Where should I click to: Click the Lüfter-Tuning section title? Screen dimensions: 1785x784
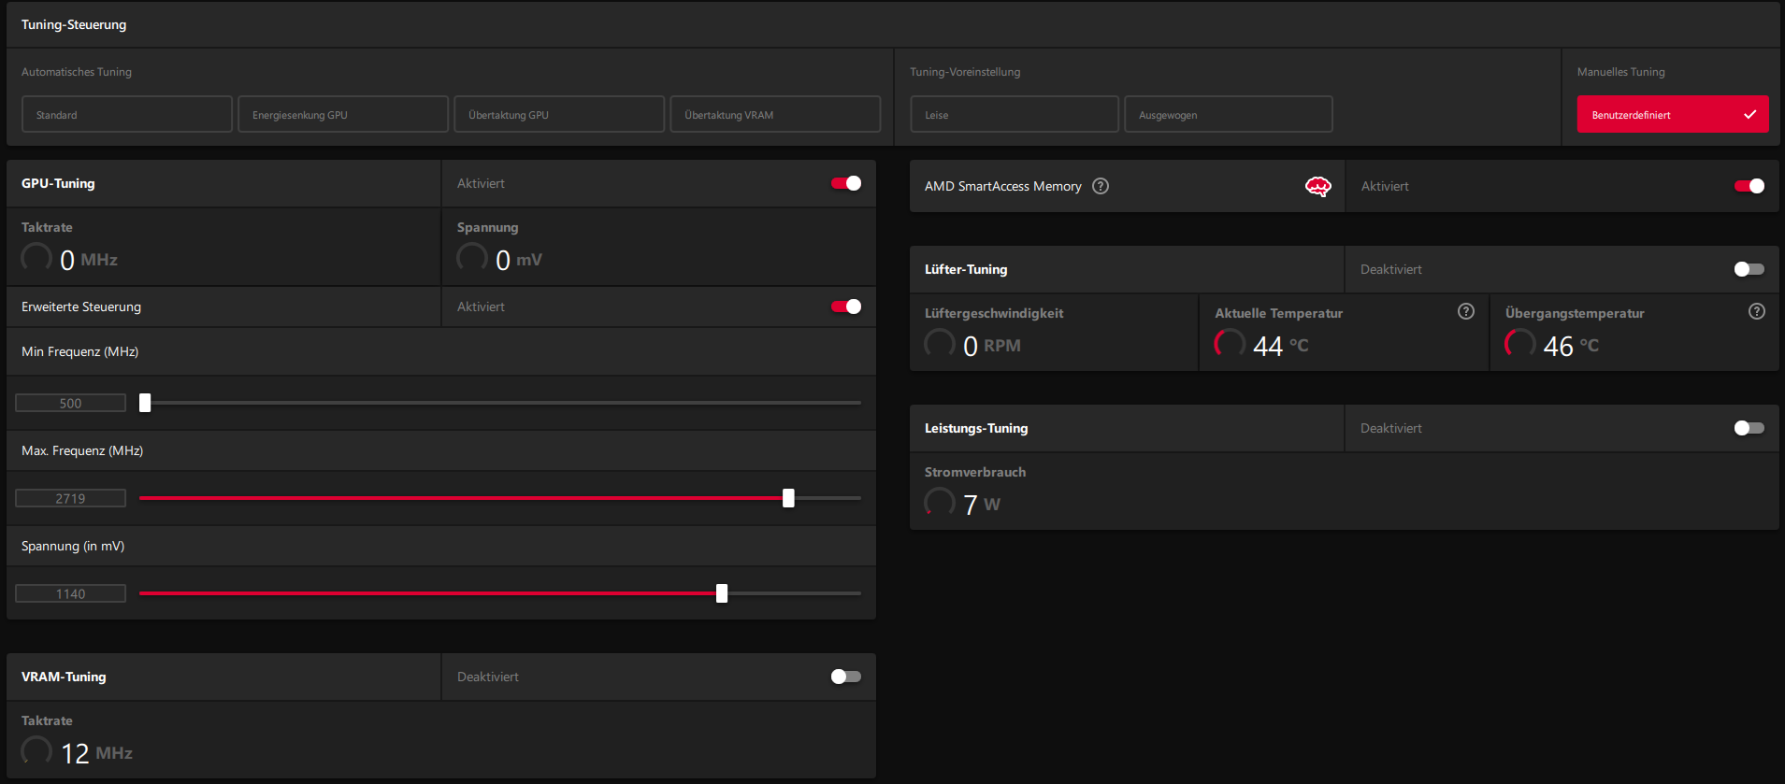click(966, 269)
